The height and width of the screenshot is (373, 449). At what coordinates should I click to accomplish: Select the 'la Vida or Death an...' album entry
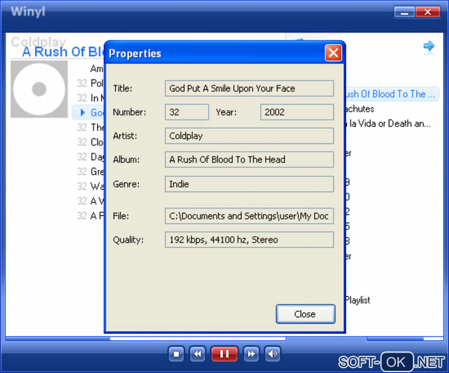[388, 123]
